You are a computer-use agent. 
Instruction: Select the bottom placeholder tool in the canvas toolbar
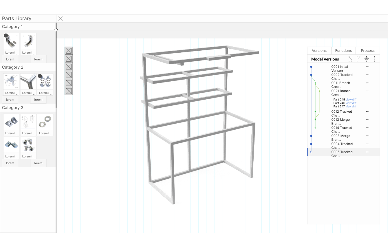[x=69, y=91]
